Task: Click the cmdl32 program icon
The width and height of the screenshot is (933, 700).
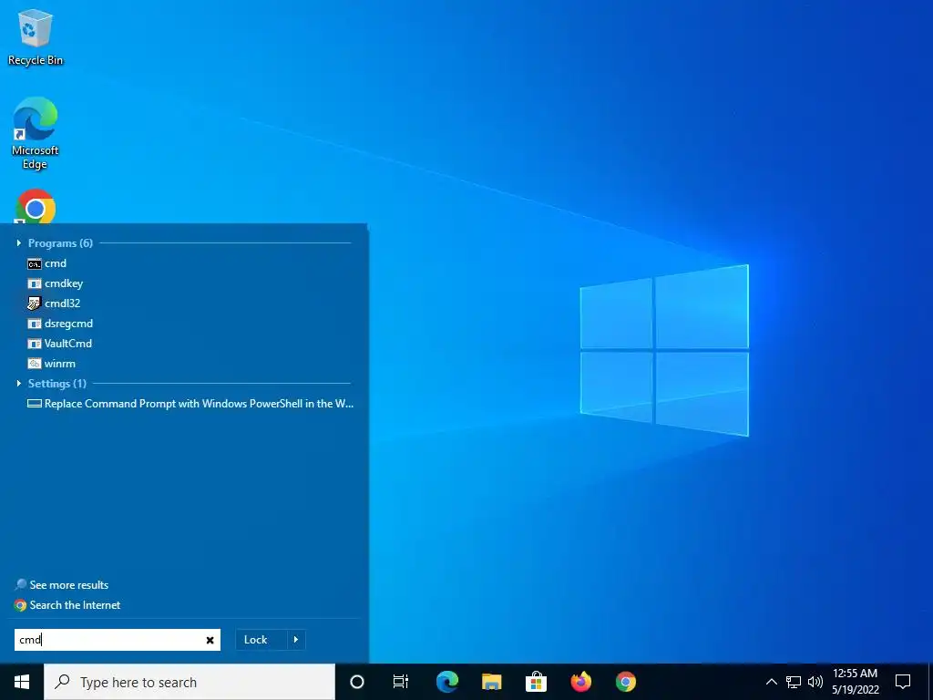Action: [x=35, y=304]
